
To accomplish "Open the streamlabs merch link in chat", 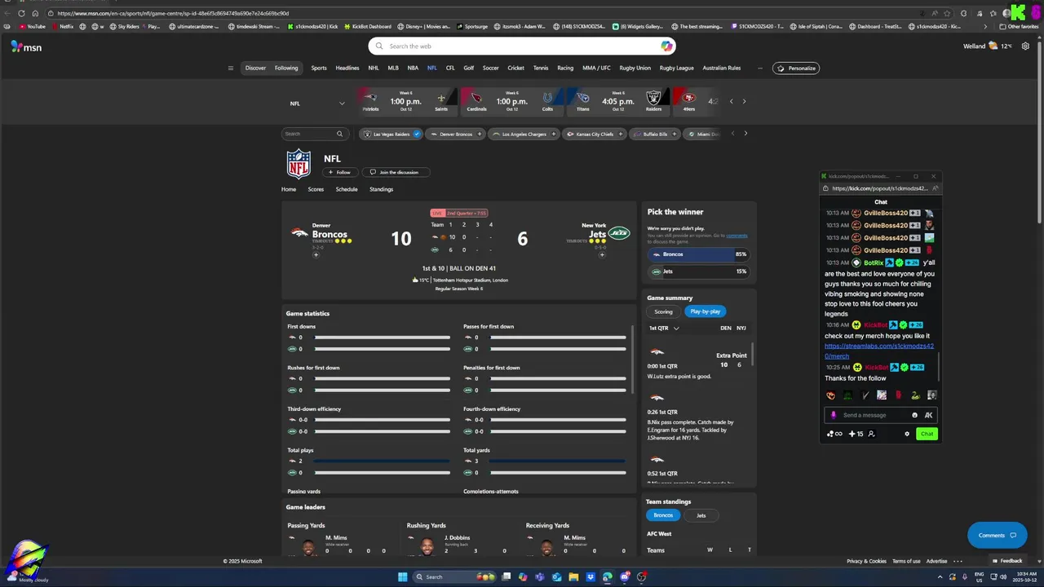I will coord(879,351).
